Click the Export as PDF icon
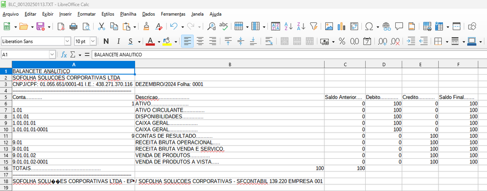Viewport: 487px width, 191px height. (x=61, y=26)
